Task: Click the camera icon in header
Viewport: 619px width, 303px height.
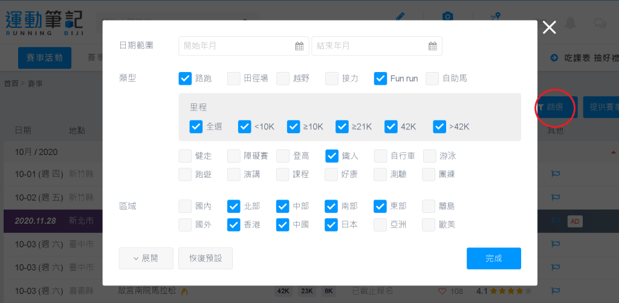Action: click(447, 16)
